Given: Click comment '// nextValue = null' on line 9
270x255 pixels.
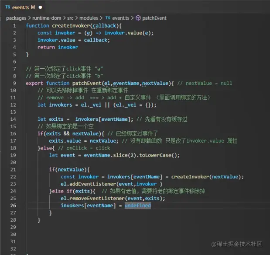Looking at the screenshot, I should tap(205, 83).
